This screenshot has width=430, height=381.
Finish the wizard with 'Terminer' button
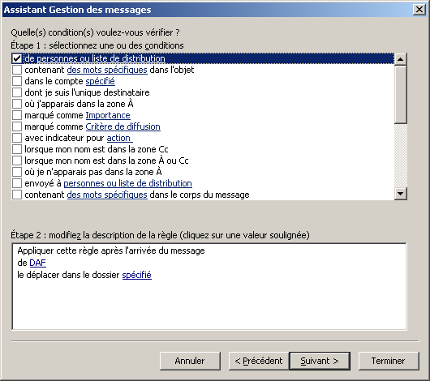389,361
